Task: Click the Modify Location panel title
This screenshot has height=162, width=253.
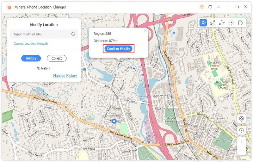Action: (x=44, y=25)
